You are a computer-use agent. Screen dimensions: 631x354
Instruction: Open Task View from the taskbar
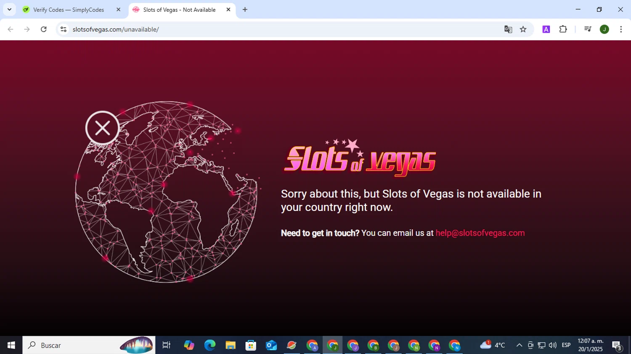(x=167, y=345)
